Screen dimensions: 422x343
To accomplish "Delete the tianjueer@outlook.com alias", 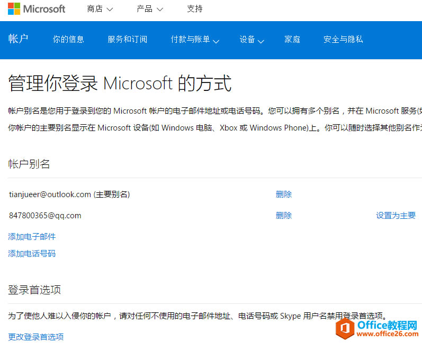I will 284,194.
